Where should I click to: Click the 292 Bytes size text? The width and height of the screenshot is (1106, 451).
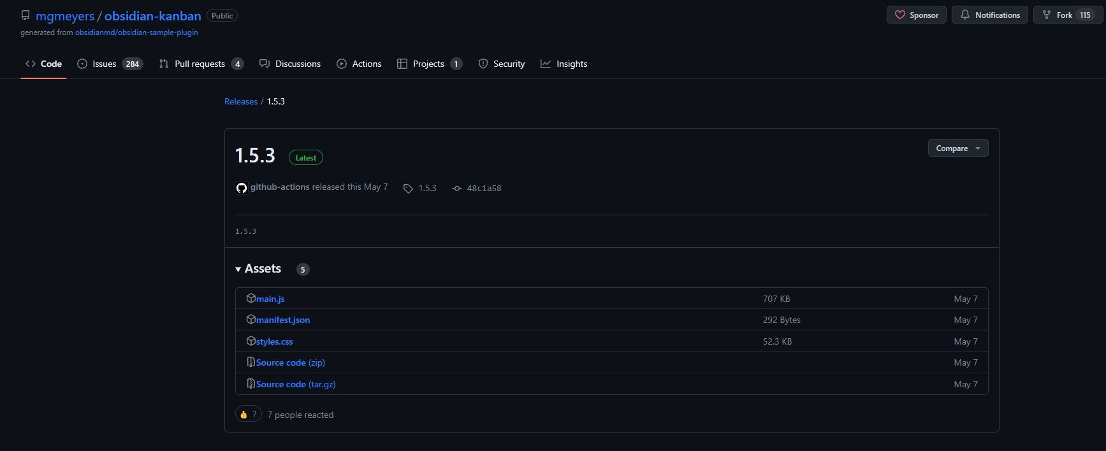click(x=782, y=320)
